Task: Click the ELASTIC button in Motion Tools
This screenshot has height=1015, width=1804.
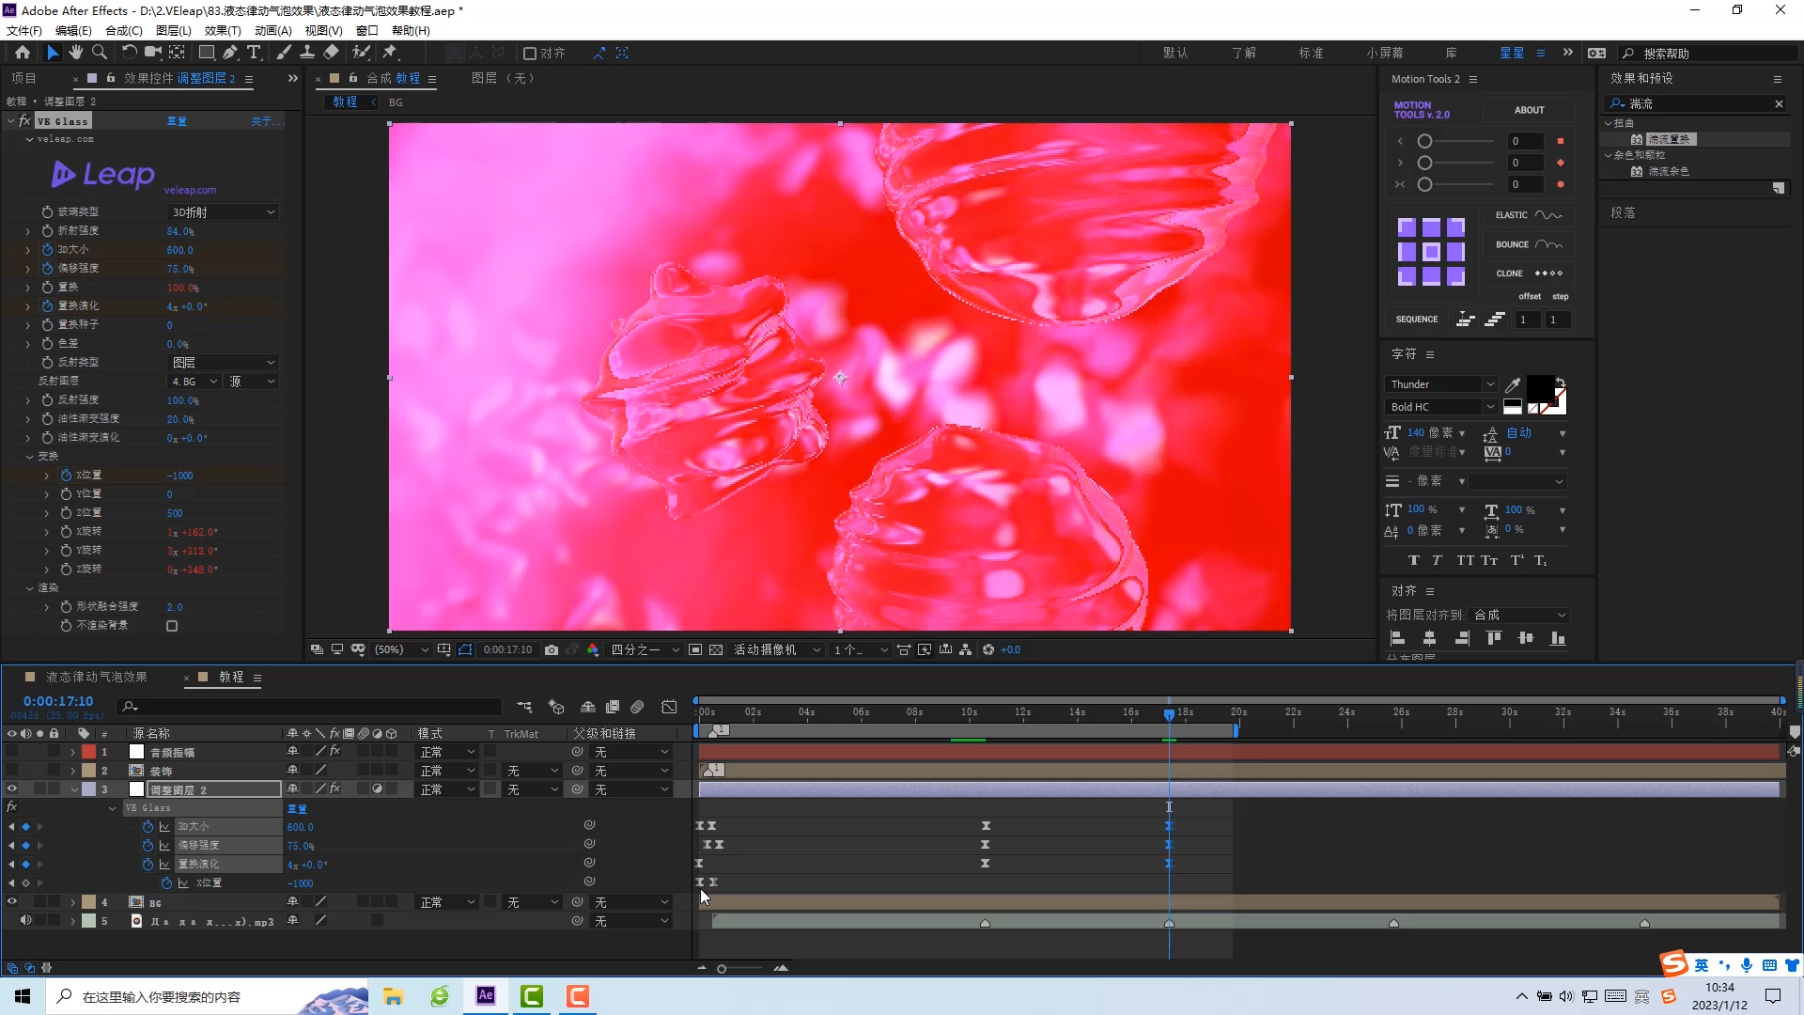Action: (1529, 215)
